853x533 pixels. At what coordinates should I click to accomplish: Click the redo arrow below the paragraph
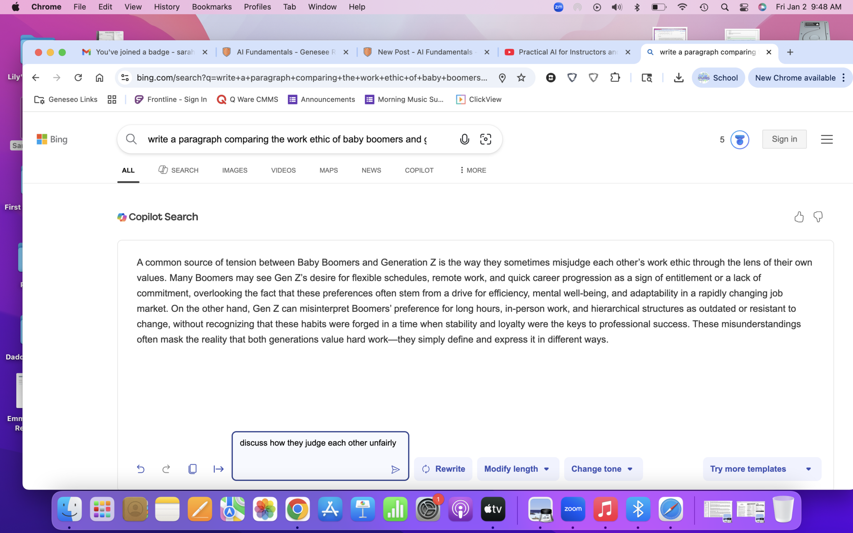[x=166, y=469]
